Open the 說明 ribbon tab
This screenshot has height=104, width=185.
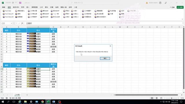coord(70,7)
